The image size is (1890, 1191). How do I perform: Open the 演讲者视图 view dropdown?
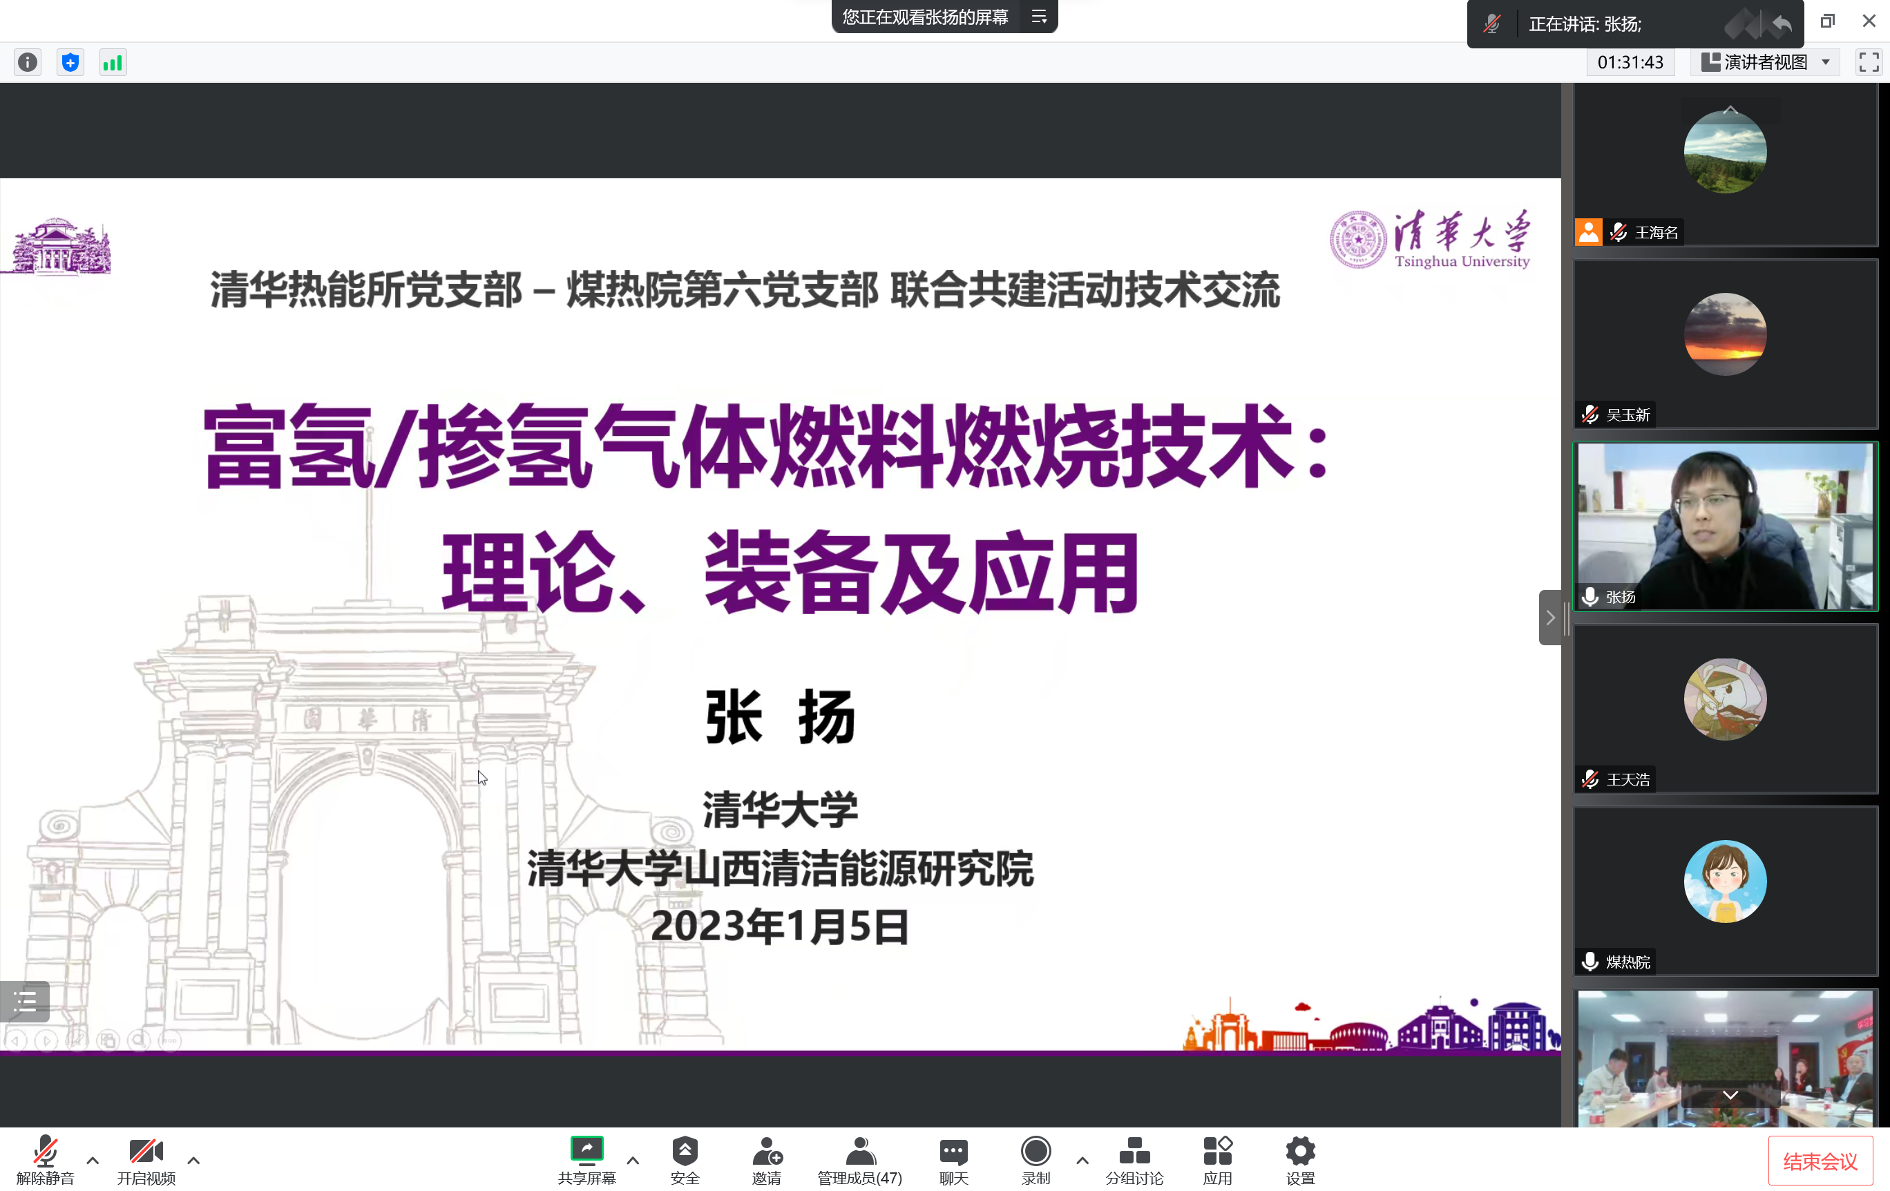click(x=1765, y=62)
